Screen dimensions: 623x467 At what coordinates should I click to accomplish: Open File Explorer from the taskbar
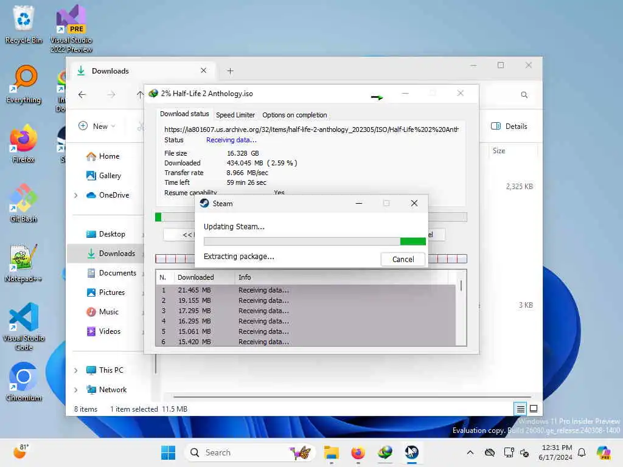(x=331, y=452)
